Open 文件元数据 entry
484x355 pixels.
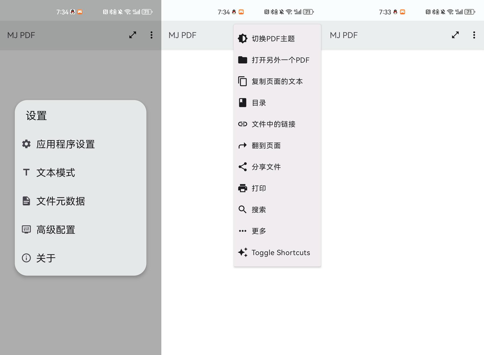(81, 201)
